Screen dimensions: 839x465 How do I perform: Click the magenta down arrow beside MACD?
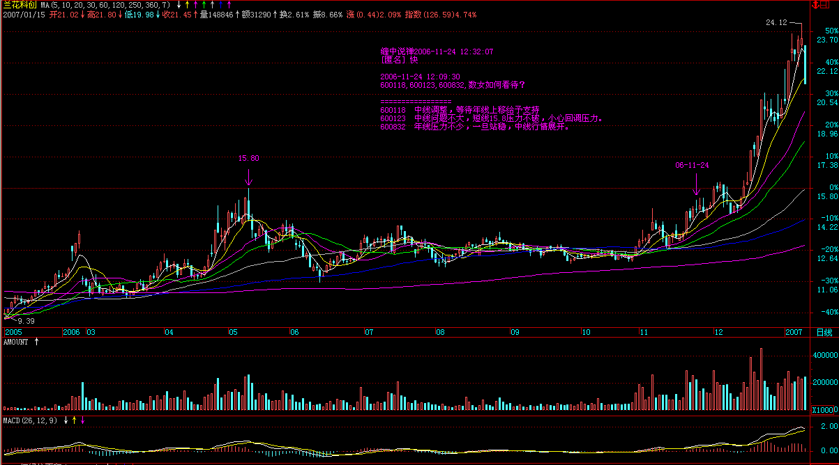tap(83, 420)
